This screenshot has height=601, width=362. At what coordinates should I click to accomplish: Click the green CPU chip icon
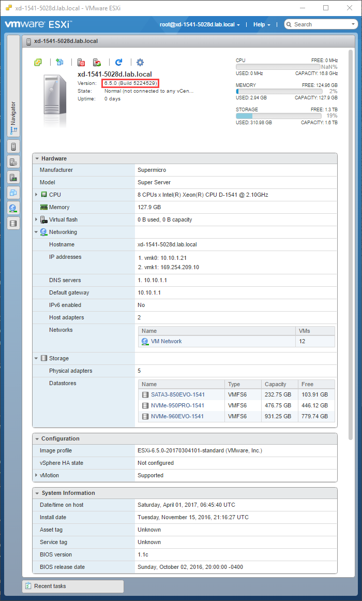point(44,195)
